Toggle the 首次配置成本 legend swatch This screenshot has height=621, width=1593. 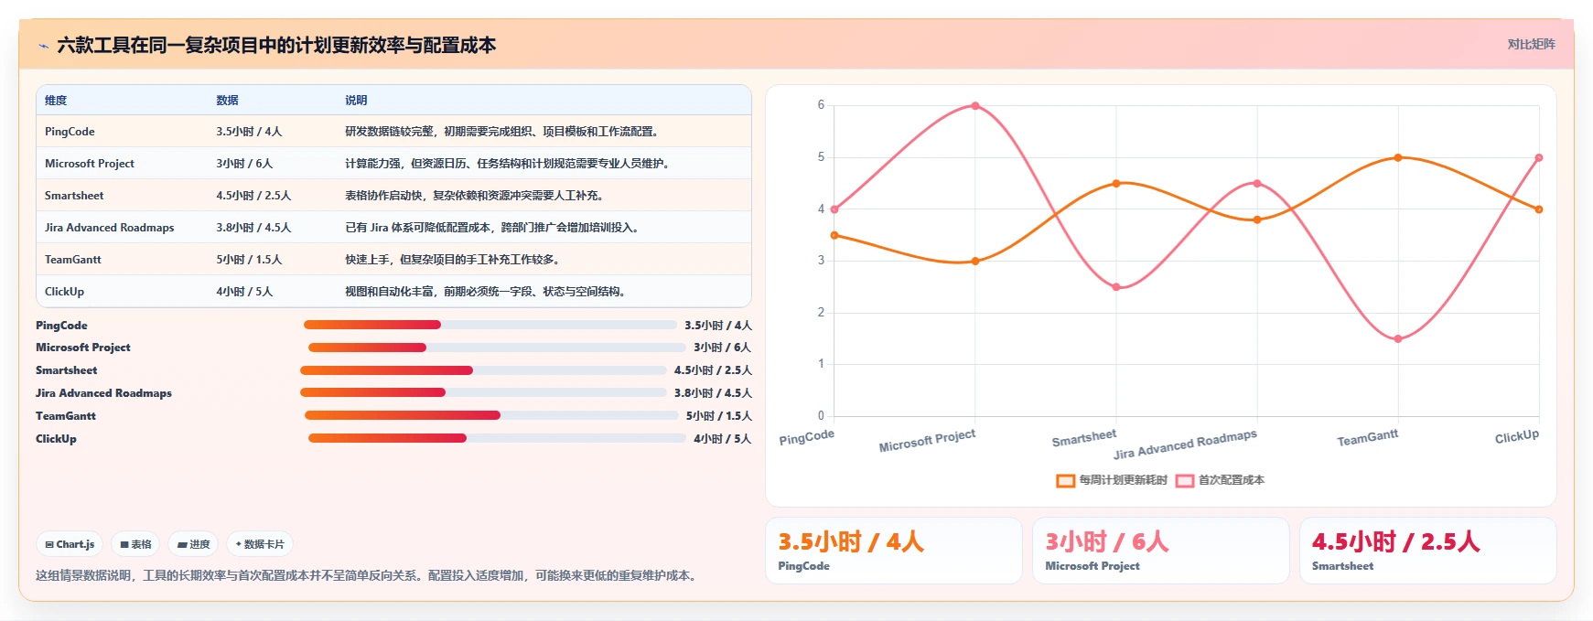1185,480
